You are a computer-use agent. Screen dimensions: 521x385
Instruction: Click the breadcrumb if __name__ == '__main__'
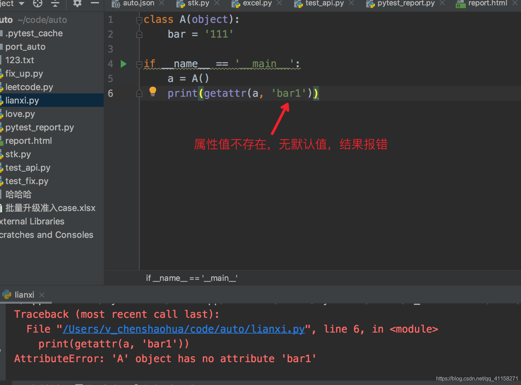click(192, 278)
